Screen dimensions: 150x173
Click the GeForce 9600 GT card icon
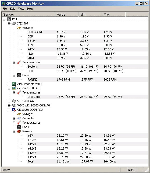pyautogui.click(x=14, y=88)
